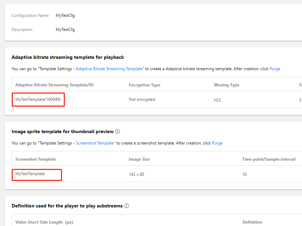Click the Encryption Type column header
The width and height of the screenshot is (302, 226).
(x=144, y=85)
